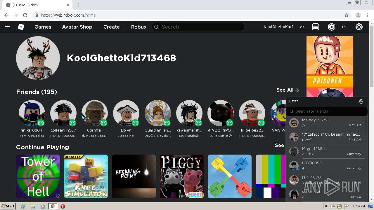Viewport: 374px width, 210px height.
Task: Close the Home - Roblox browser tab
Action: tap(68, 5)
